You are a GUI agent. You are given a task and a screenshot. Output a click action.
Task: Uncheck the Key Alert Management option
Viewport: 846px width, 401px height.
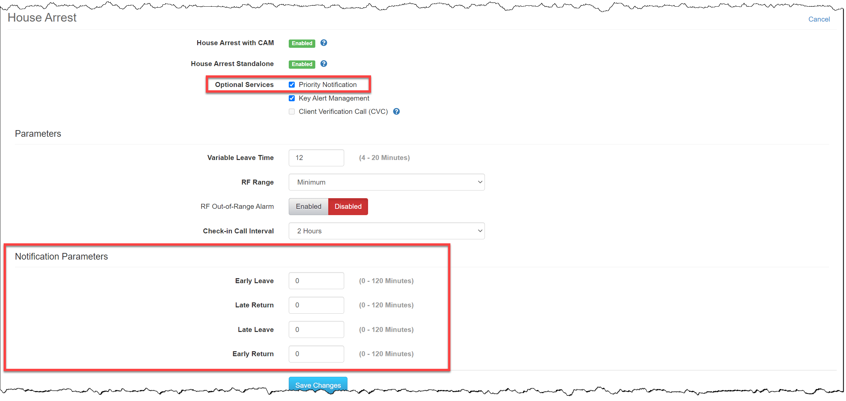(x=292, y=98)
